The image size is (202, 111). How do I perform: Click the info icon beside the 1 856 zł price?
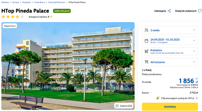(197, 79)
